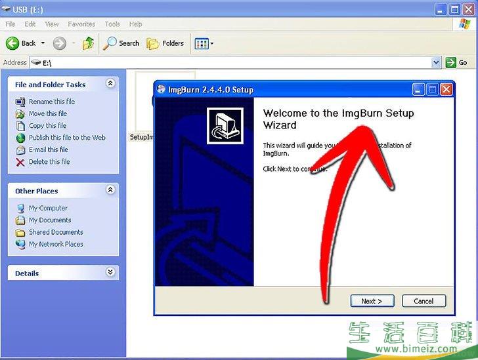This screenshot has width=478, height=360.
Task: Click the Publish to Web globe icon
Action: (20, 138)
